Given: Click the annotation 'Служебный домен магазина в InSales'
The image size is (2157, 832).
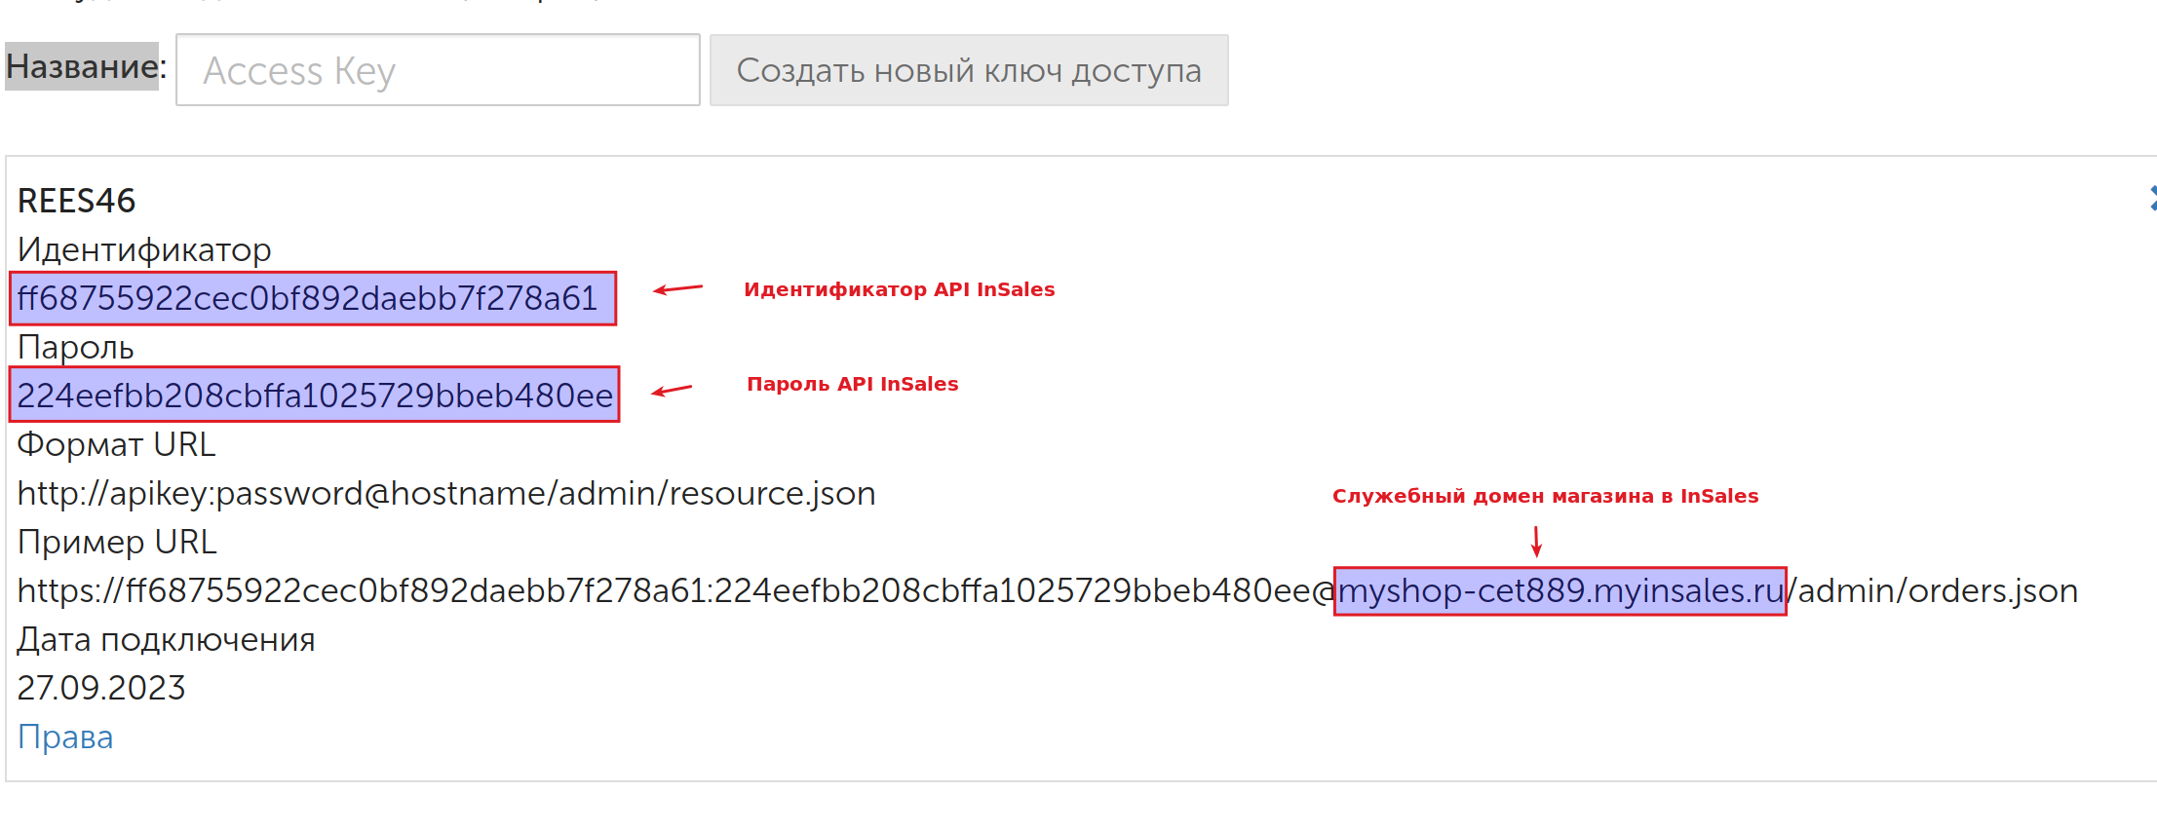Looking at the screenshot, I should point(1544,496).
